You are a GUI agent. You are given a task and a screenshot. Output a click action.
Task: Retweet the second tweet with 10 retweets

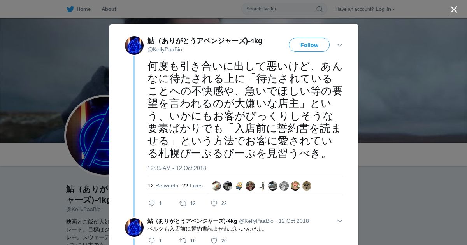click(183, 241)
